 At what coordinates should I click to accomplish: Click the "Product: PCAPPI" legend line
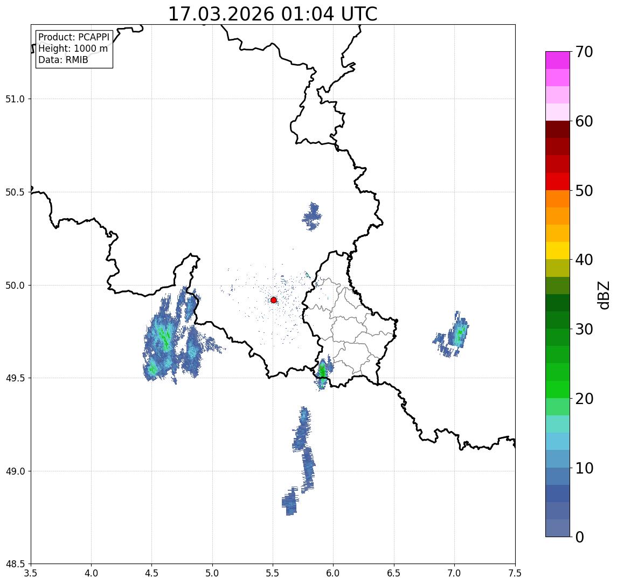coord(74,37)
